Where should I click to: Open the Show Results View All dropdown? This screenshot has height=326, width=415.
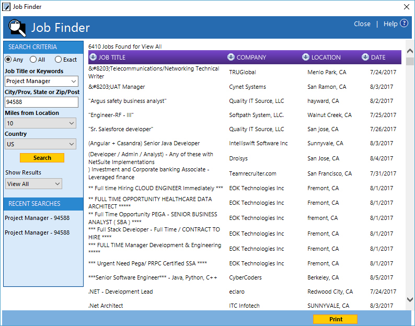point(33,184)
